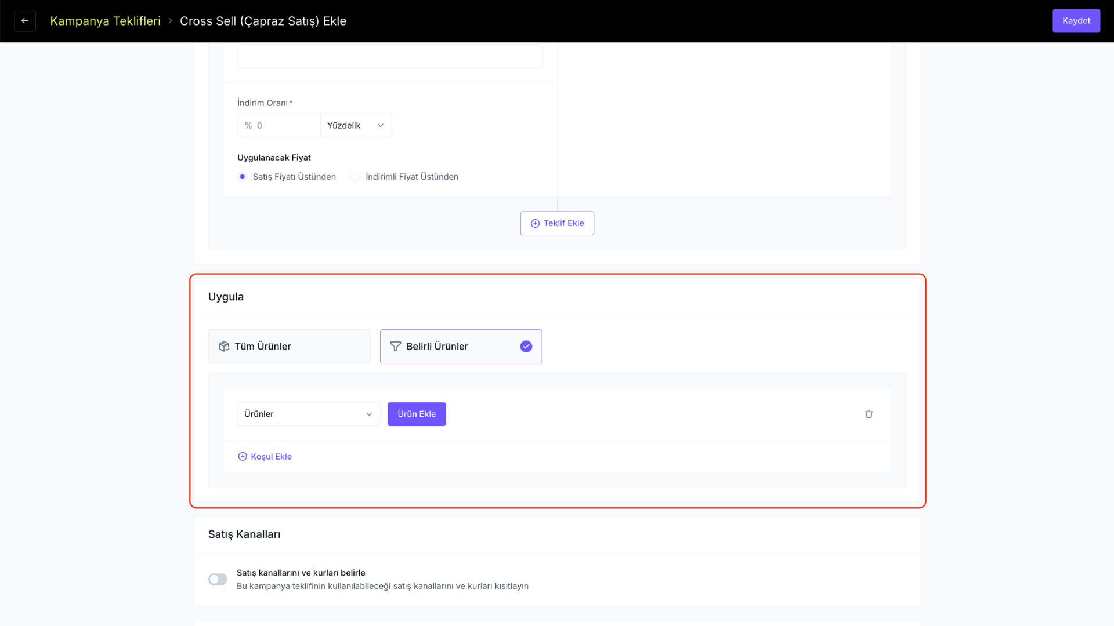Click the Cross Sell (Çapraz Satış) Ekle title

point(263,21)
